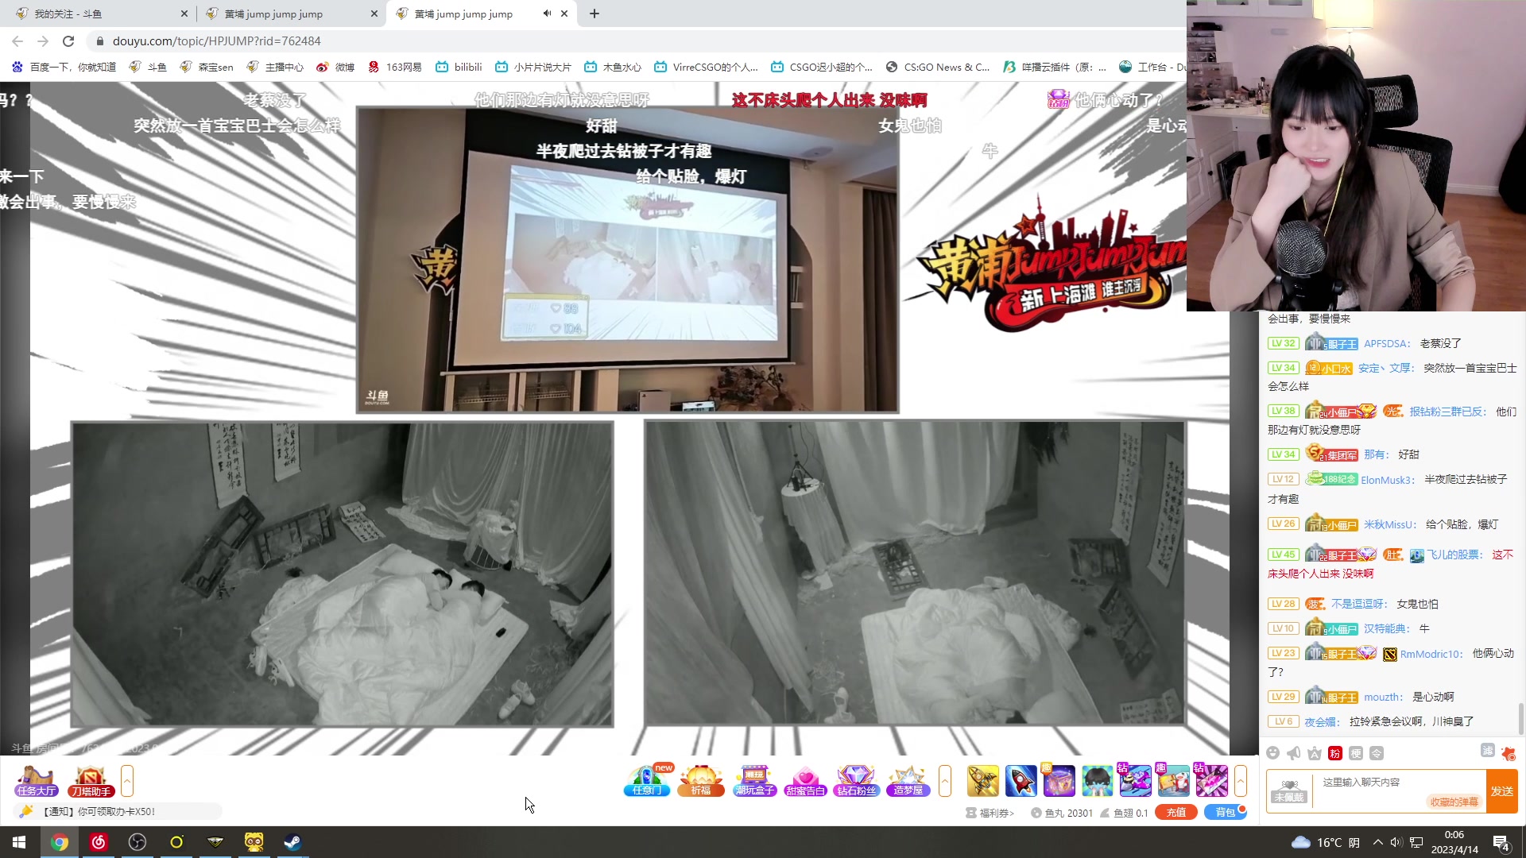Open the 通知 notification about 办卡X50

click(x=118, y=811)
